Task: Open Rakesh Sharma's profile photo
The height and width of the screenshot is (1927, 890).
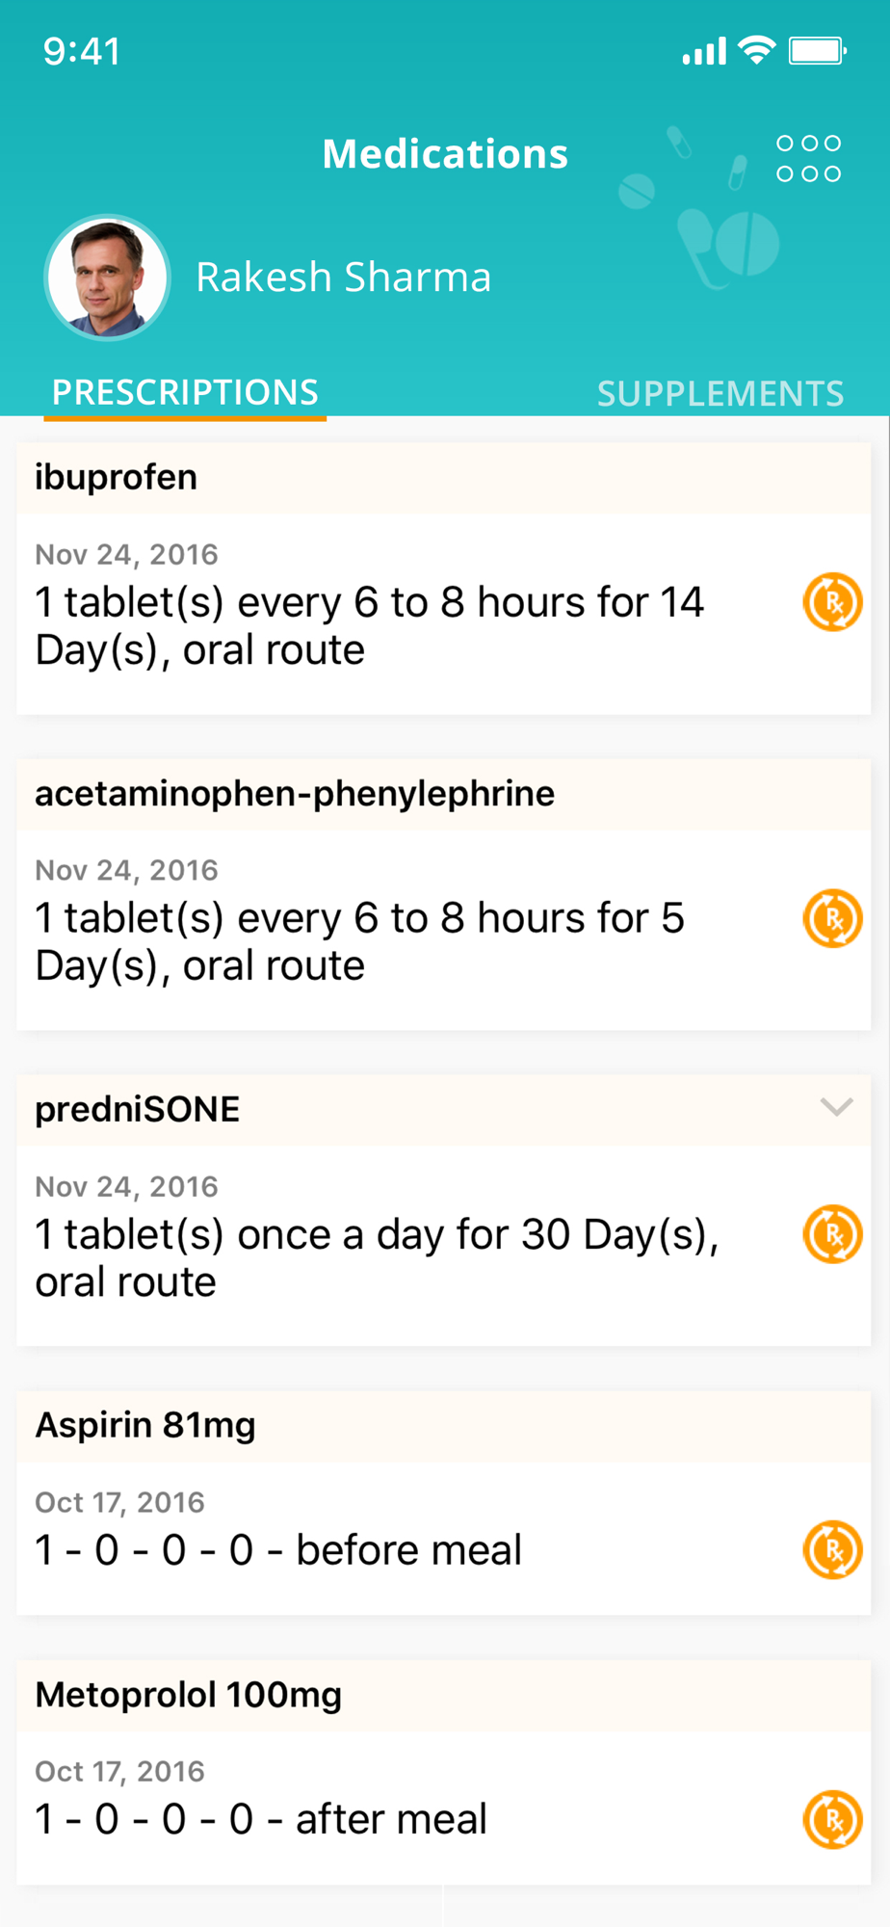Action: point(107,277)
